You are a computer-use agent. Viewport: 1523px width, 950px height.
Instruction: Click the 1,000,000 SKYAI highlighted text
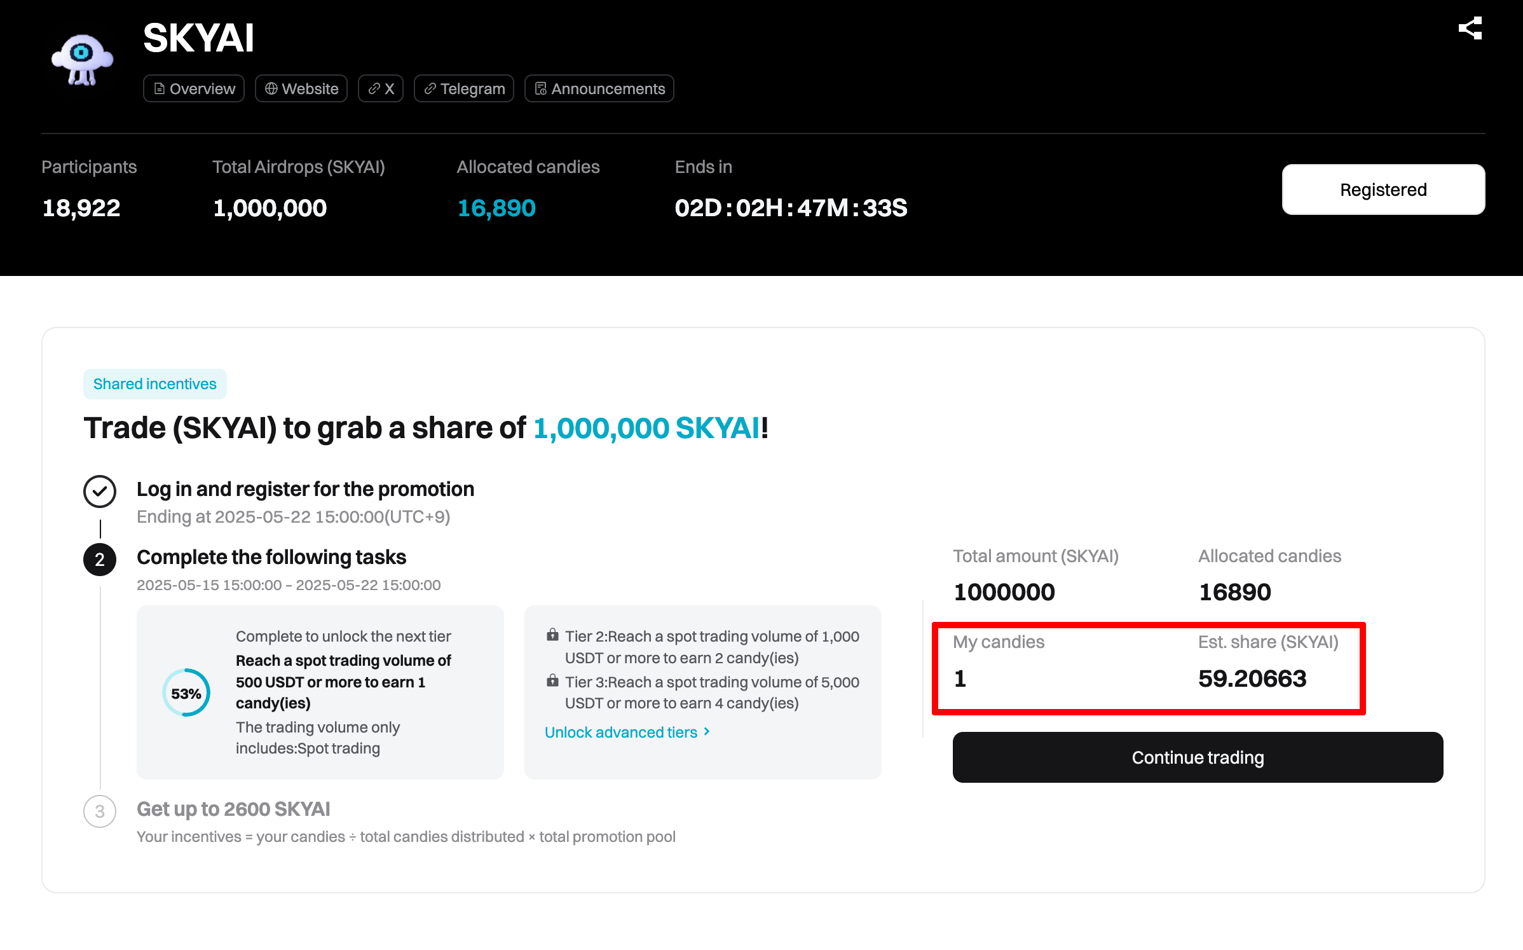[646, 428]
